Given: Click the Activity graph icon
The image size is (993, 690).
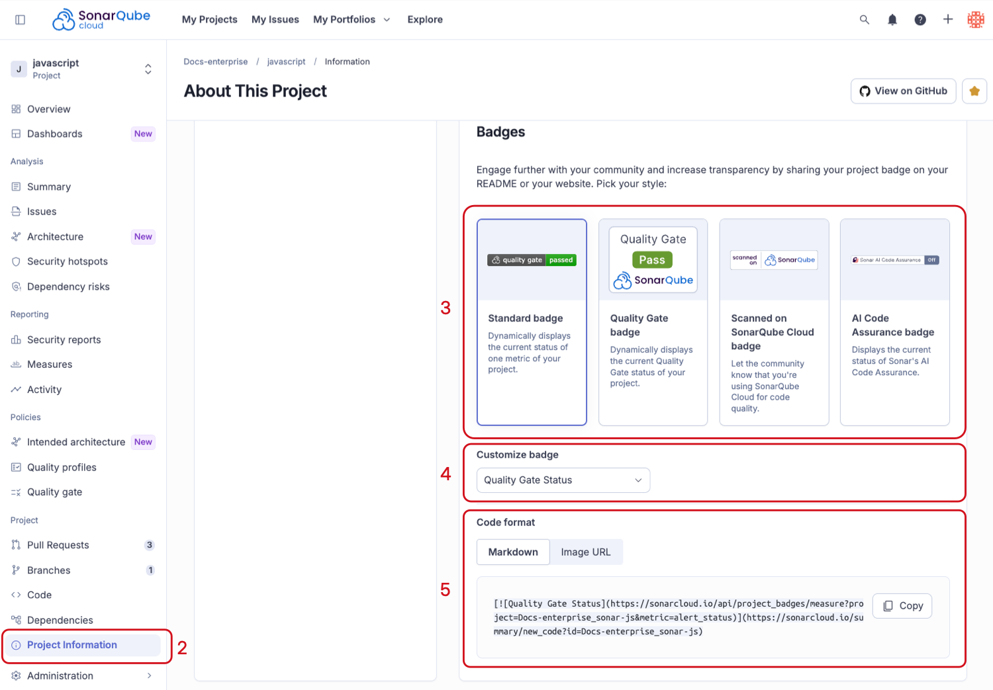Looking at the screenshot, I should (16, 390).
